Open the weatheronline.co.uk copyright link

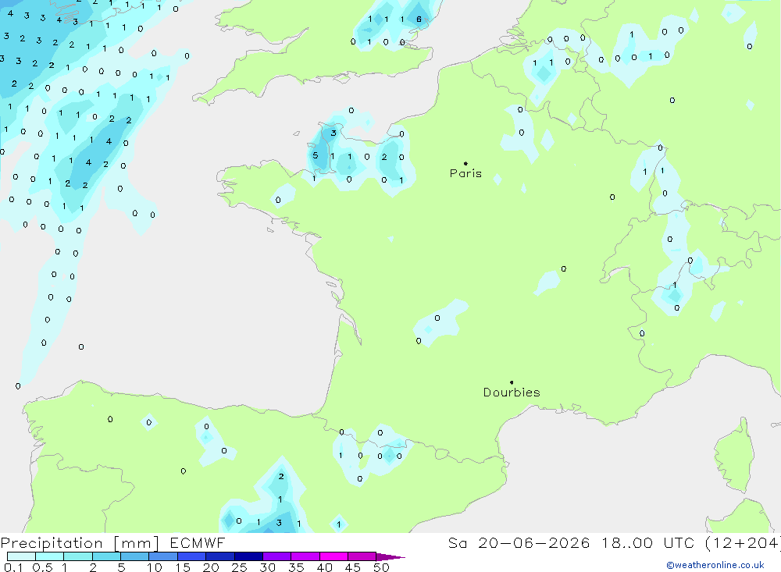pyautogui.click(x=715, y=565)
